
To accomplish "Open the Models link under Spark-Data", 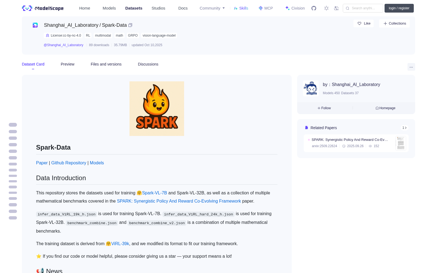I will [x=97, y=163].
